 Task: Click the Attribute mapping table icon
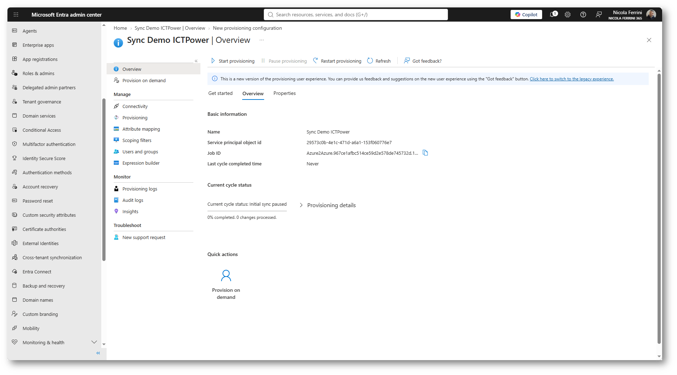(x=116, y=129)
